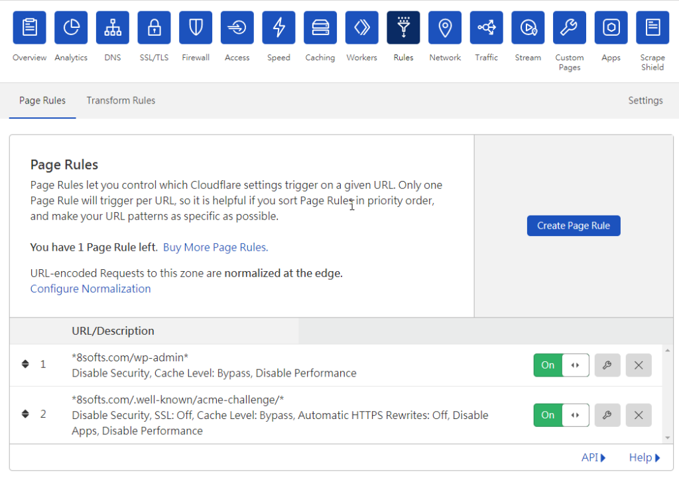This screenshot has height=480, width=679.
Task: Open the Analytics section
Action: pyautogui.click(x=71, y=27)
